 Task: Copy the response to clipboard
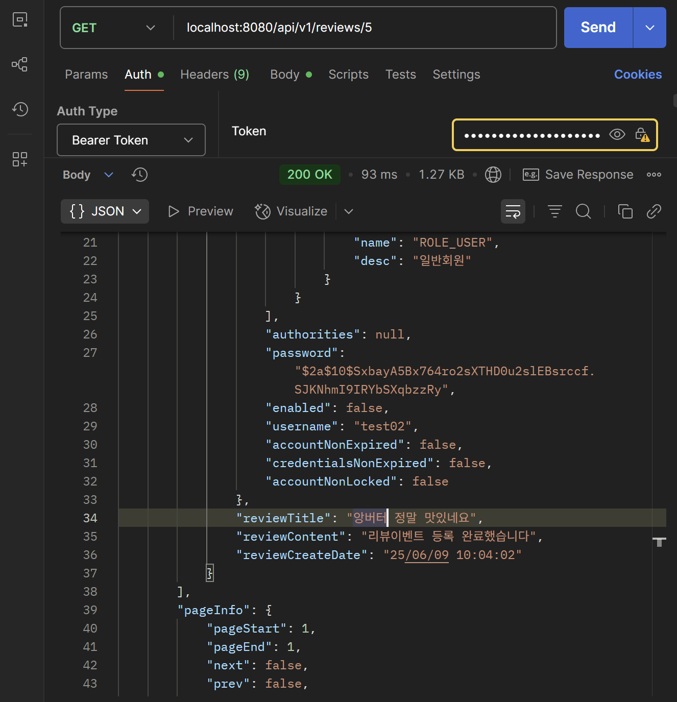point(625,211)
